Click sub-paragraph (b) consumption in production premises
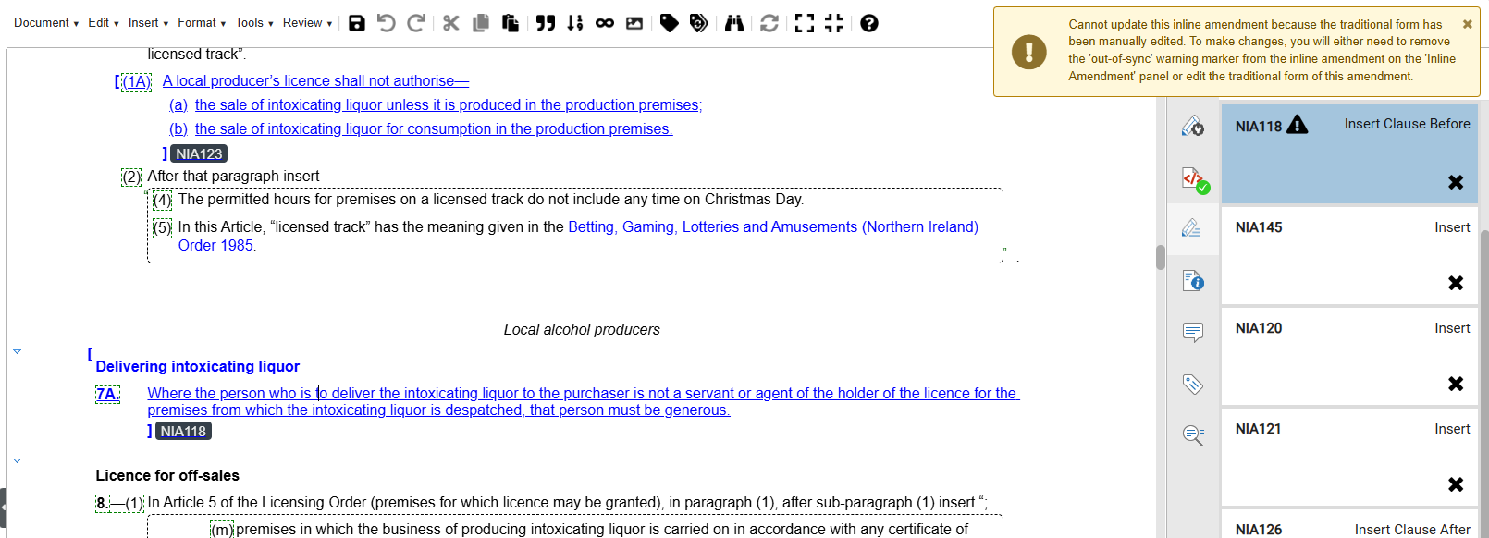The height and width of the screenshot is (538, 1489). point(421,129)
